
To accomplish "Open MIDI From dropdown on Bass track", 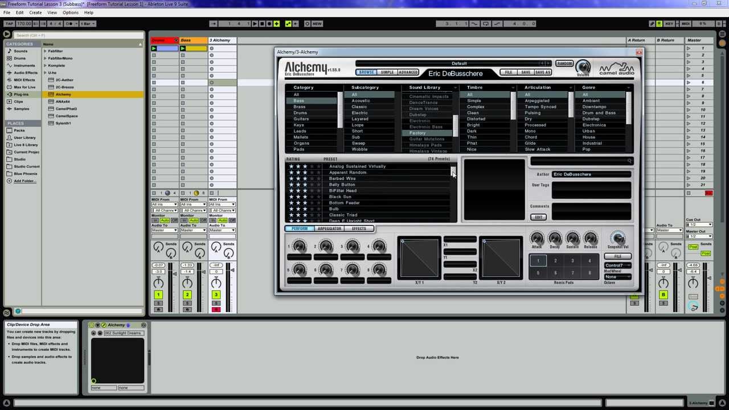I will tap(193, 204).
